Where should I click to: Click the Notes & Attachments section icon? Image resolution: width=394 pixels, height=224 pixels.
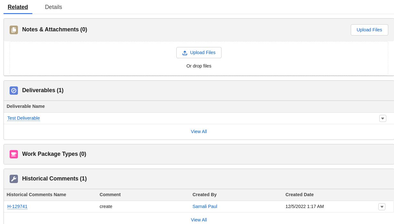[x=14, y=29]
